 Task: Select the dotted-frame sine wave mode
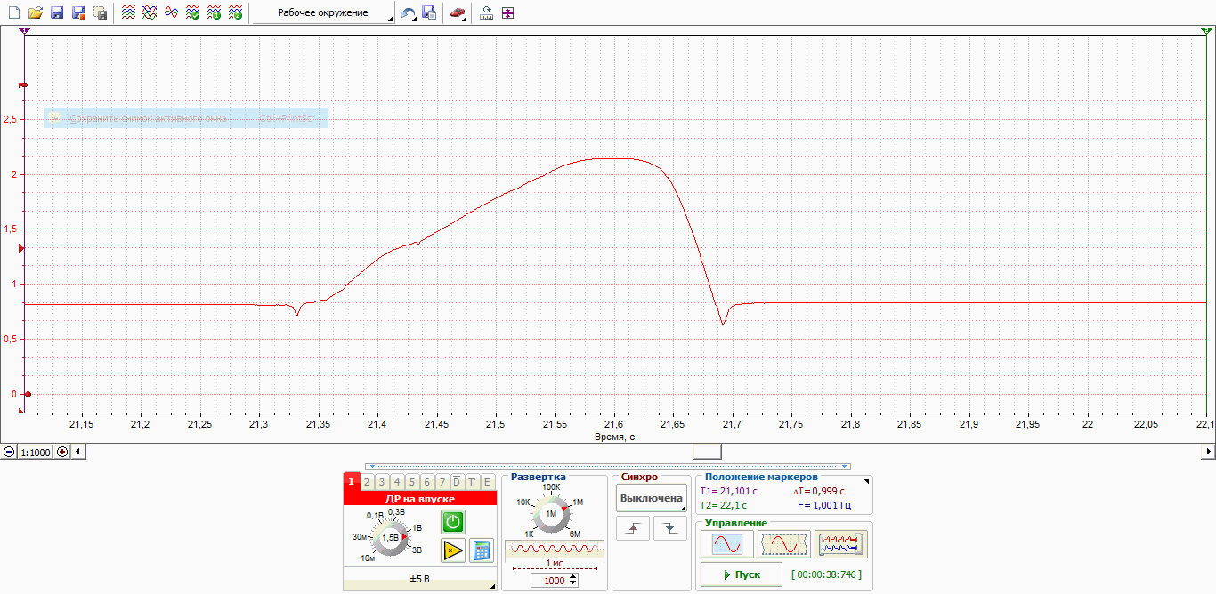[784, 543]
